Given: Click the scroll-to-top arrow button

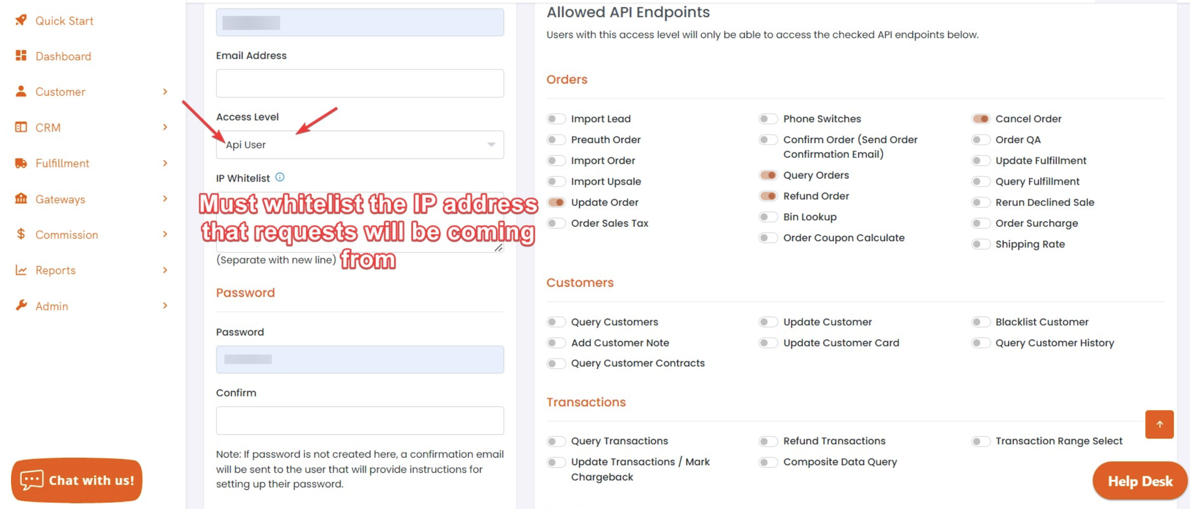Looking at the screenshot, I should (x=1159, y=424).
